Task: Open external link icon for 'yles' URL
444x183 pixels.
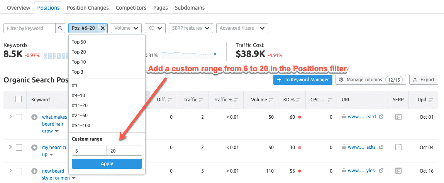Action: [x=381, y=171]
